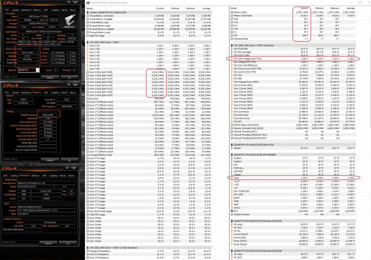Viewport: 371px width, 260px height.
Task: Collapse the C-State Residency group header
Action: pyautogui.click(x=87, y=248)
